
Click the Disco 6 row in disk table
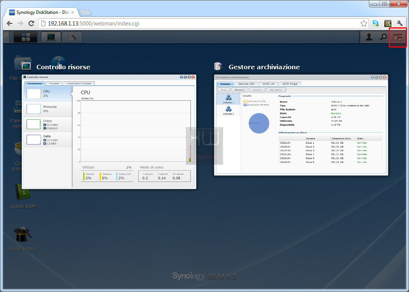point(330,162)
